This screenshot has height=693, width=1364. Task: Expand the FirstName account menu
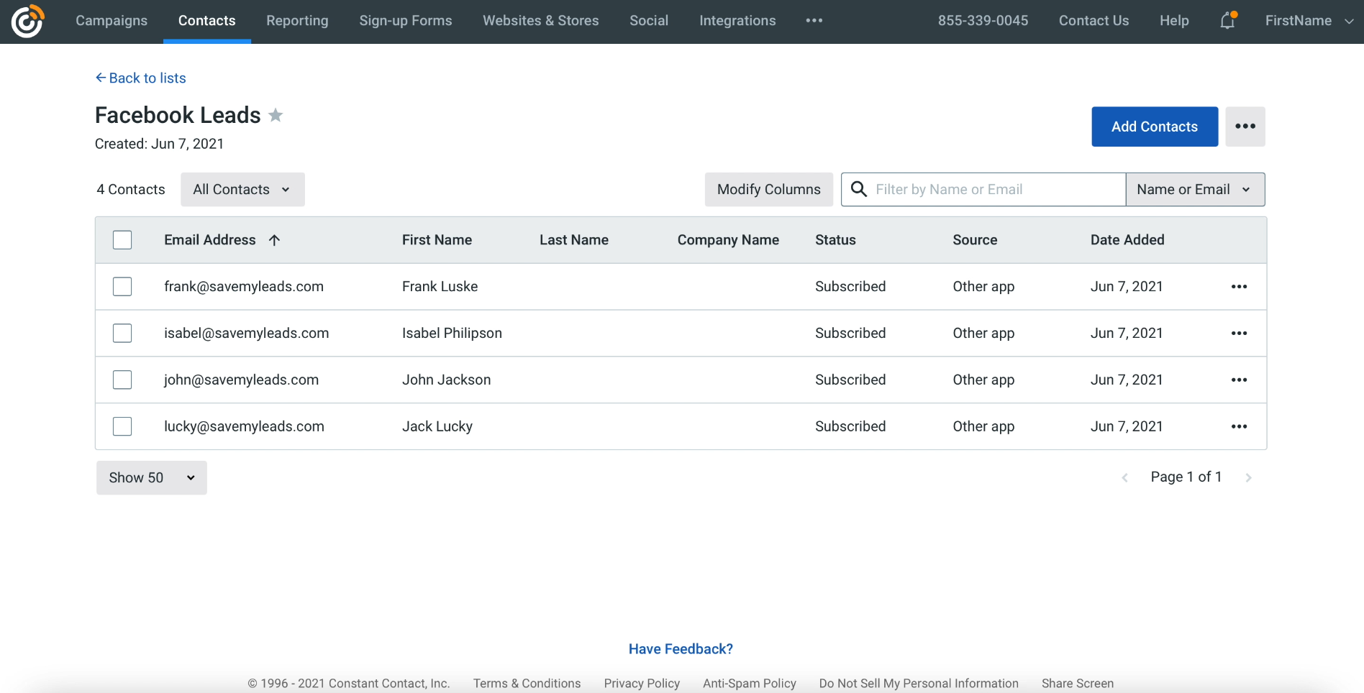[1309, 21]
